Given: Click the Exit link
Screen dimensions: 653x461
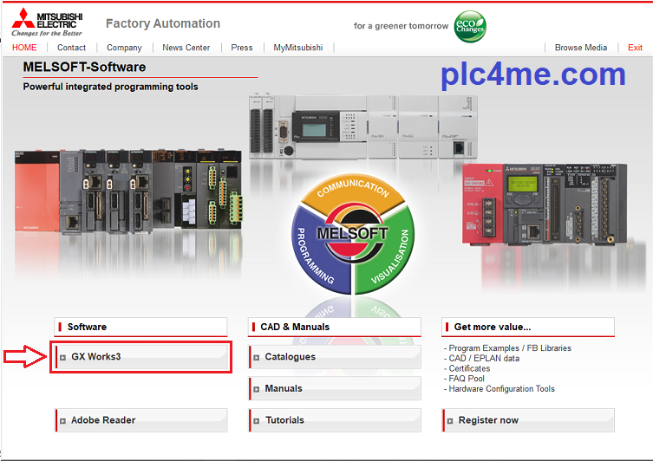Looking at the screenshot, I should point(635,48).
